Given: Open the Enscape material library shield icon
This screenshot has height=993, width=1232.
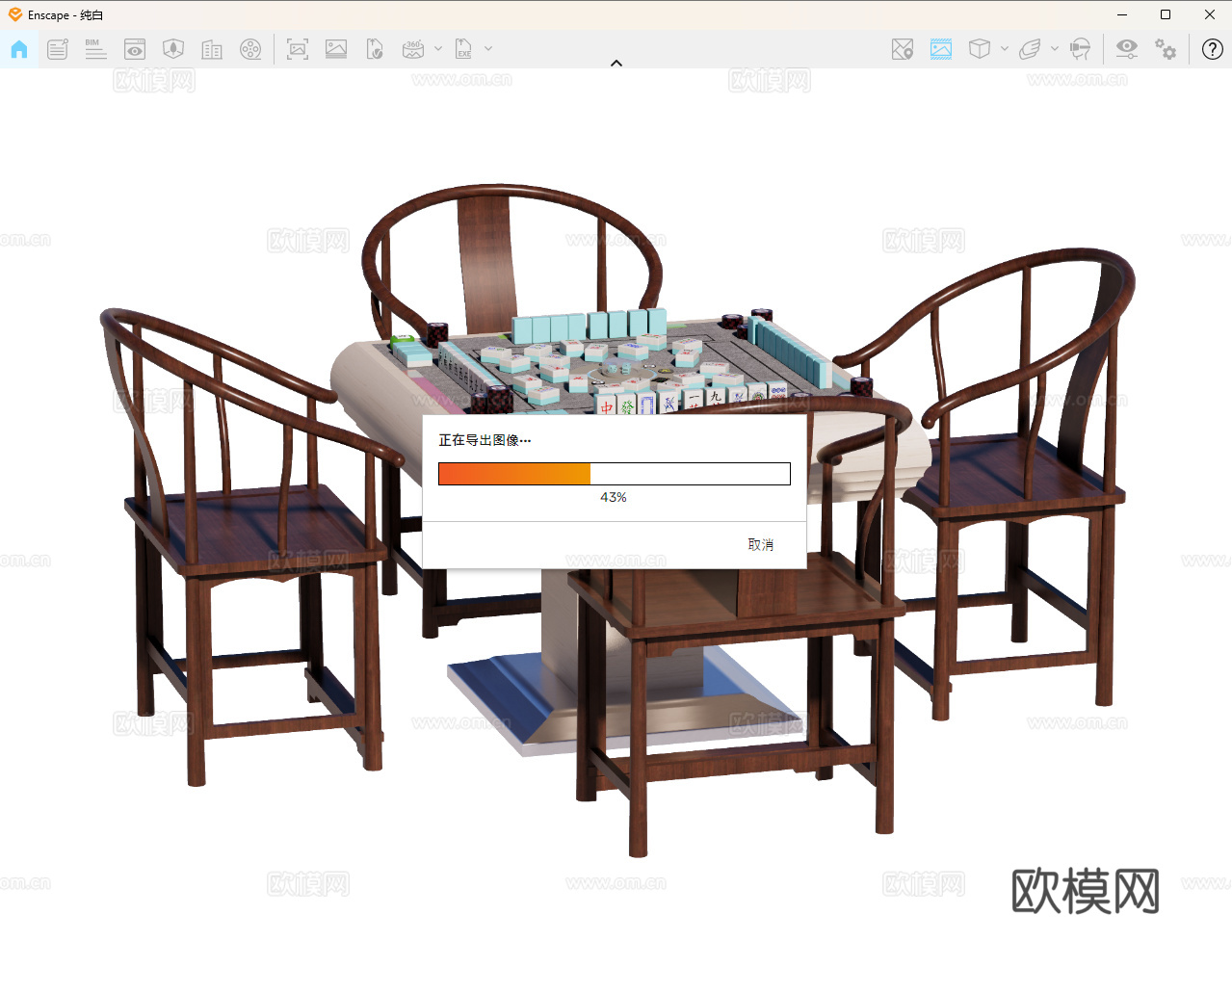Looking at the screenshot, I should 173,49.
